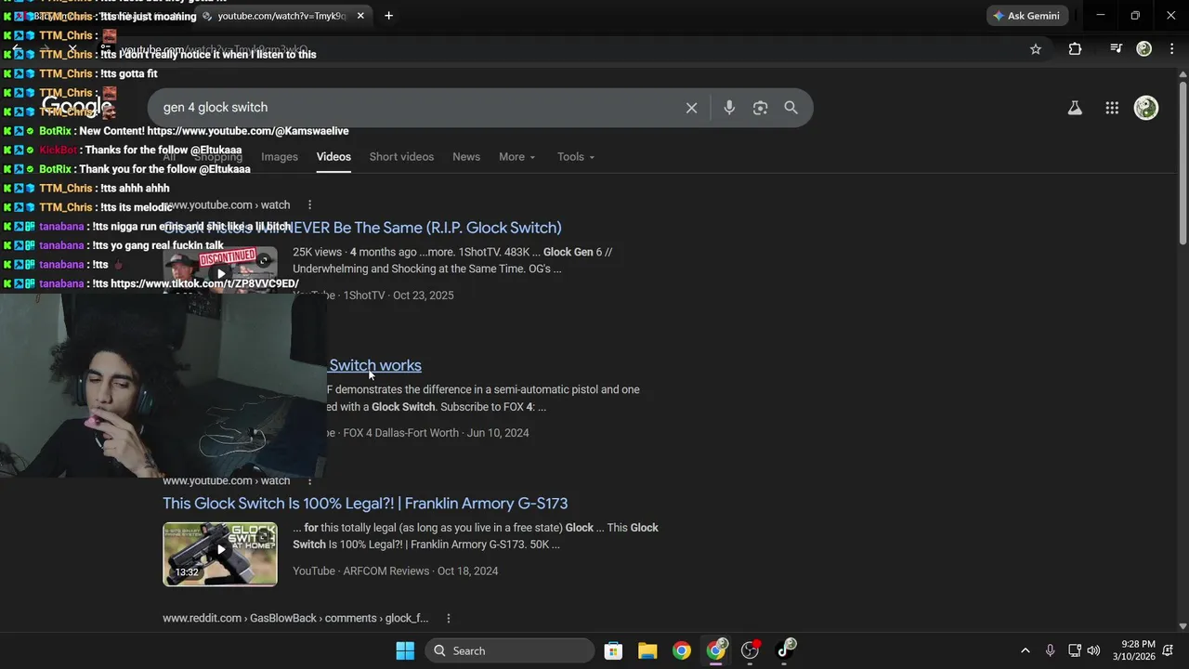This screenshot has height=669, width=1189.
Task: Play the 13:32 Glock Switch thumbnail
Action: (x=220, y=554)
